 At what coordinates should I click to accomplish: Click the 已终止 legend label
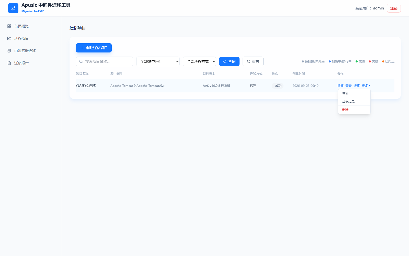click(x=390, y=61)
